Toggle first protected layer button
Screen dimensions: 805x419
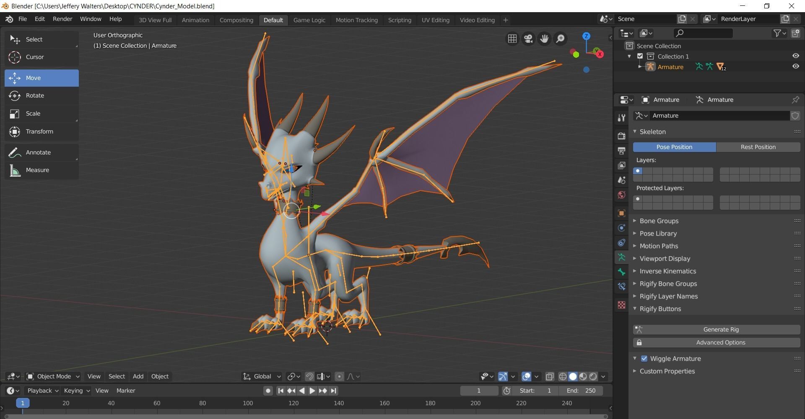click(x=638, y=199)
